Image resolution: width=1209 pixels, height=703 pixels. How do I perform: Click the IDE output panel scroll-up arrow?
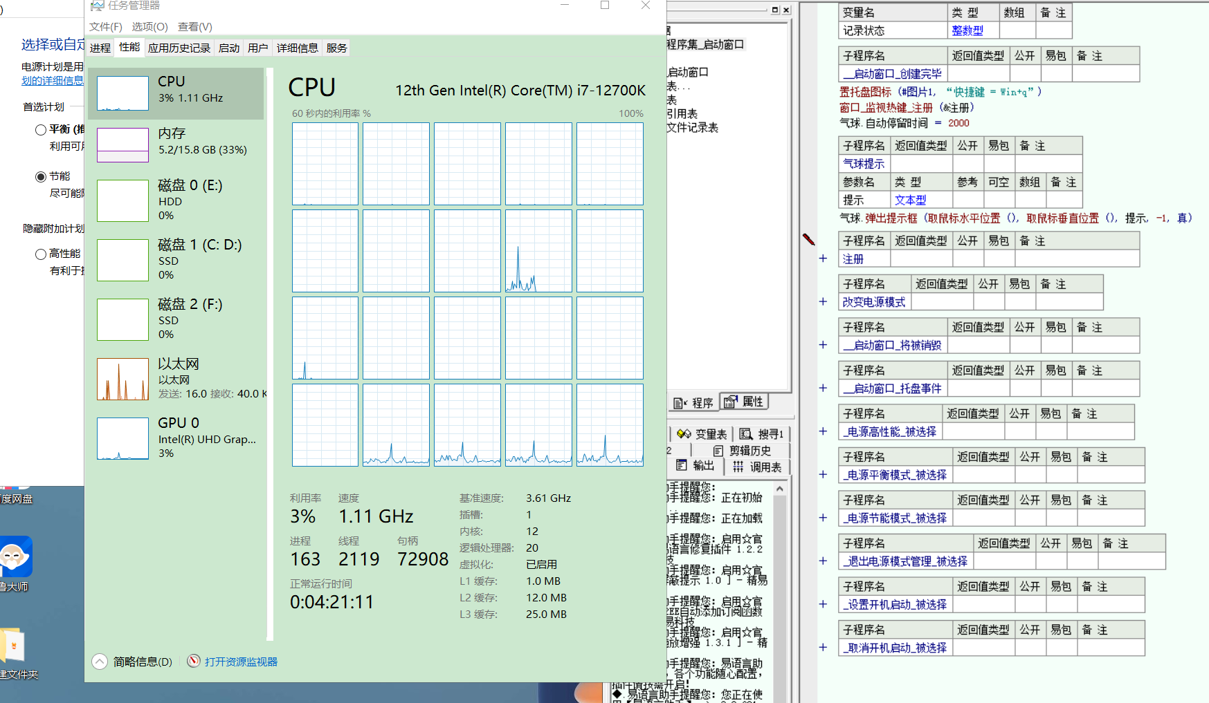point(780,489)
